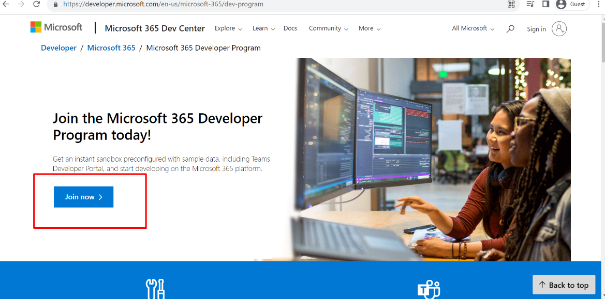Screen dimensions: 605x299
Task: Expand the Community menu
Action: (328, 28)
